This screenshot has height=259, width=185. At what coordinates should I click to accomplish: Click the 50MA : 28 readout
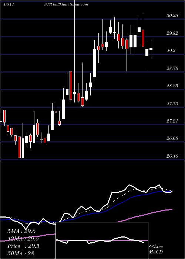pyautogui.click(x=21, y=253)
